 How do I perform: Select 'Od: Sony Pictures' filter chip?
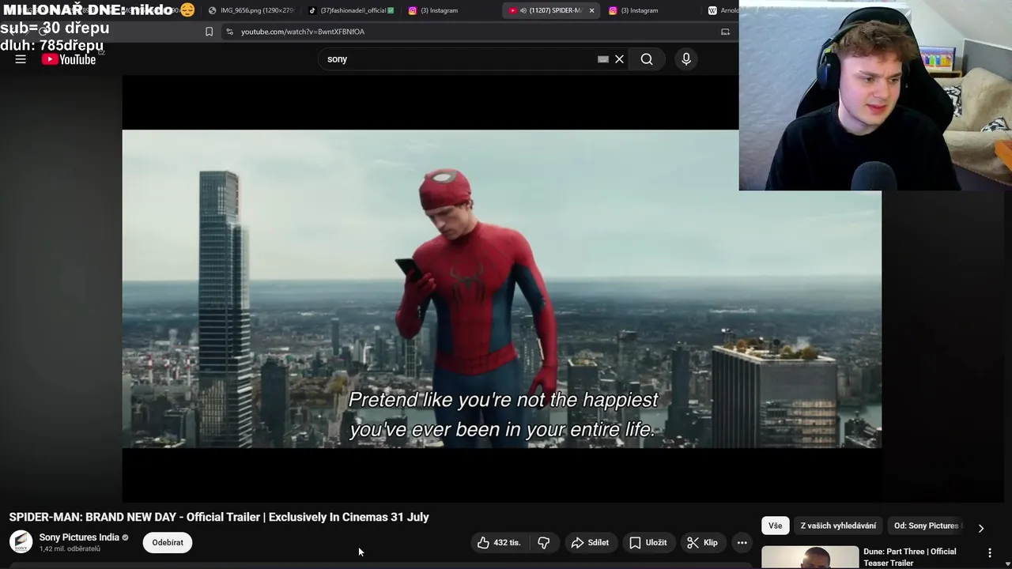pyautogui.click(x=926, y=526)
